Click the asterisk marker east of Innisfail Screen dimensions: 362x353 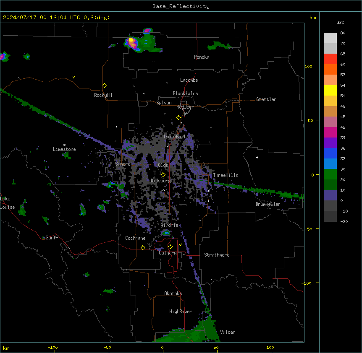211,127
